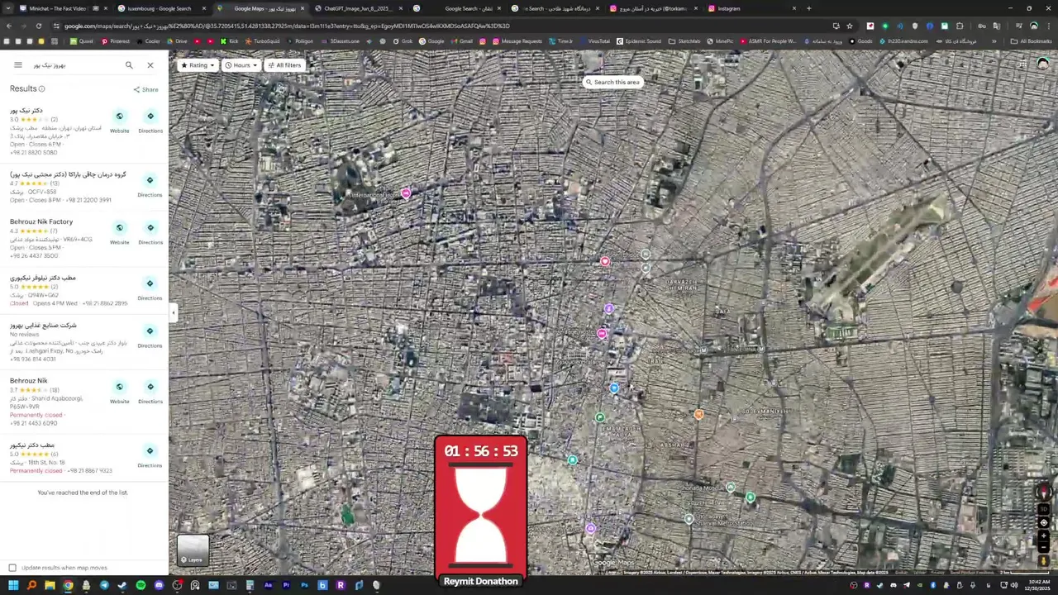Open the Layers map type thumbnail

click(193, 550)
